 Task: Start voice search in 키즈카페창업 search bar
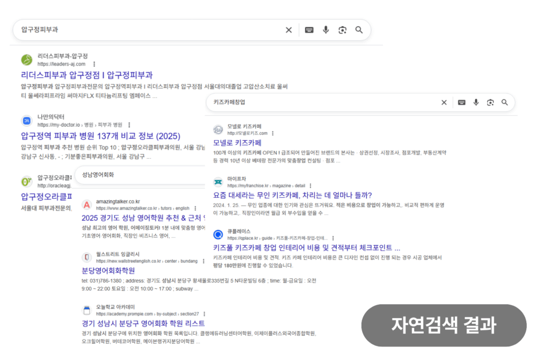point(476,102)
